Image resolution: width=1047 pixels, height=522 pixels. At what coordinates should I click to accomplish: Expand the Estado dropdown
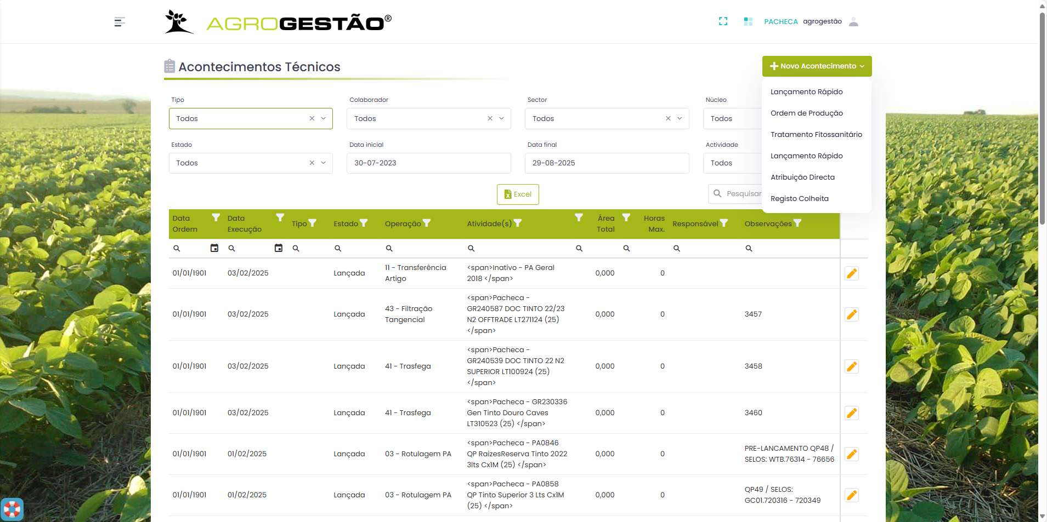[x=324, y=163]
